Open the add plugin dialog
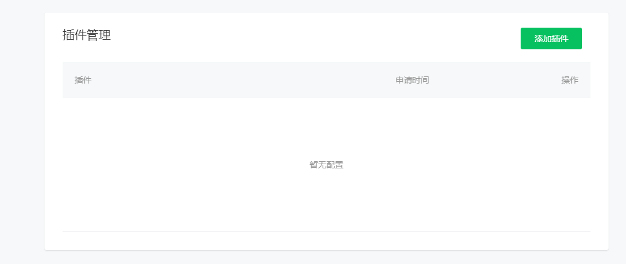Screen dimensions: 626x264 (551, 38)
